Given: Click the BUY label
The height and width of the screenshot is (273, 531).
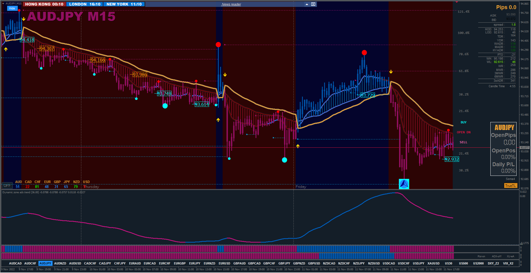Looking at the screenshot, I should pos(464,122).
